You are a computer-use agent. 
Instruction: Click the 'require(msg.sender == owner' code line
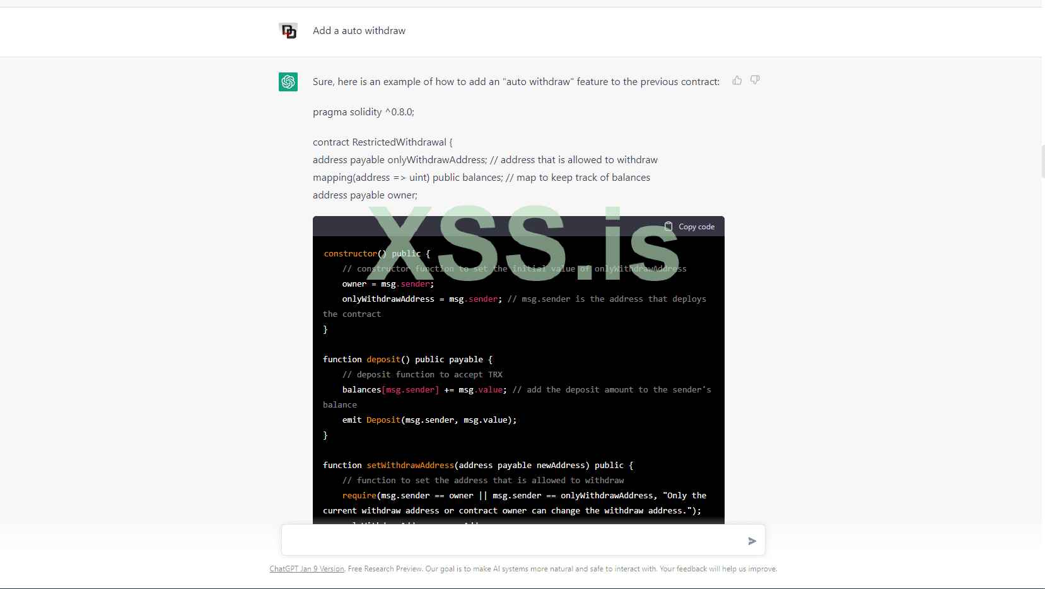pos(515,503)
